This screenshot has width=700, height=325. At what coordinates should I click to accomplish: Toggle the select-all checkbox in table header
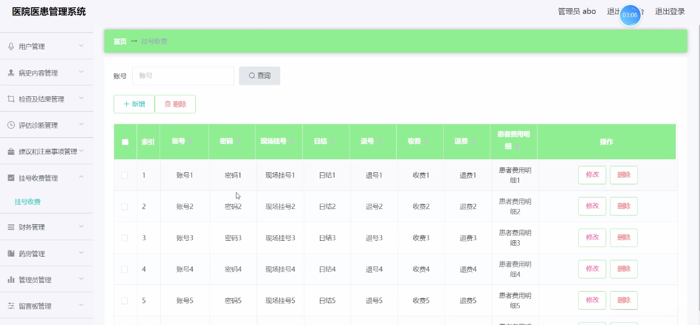pos(125,142)
